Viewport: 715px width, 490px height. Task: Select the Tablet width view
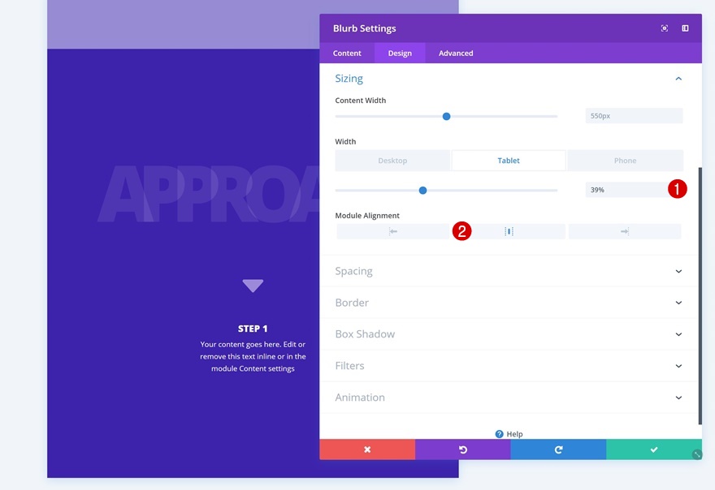(509, 161)
